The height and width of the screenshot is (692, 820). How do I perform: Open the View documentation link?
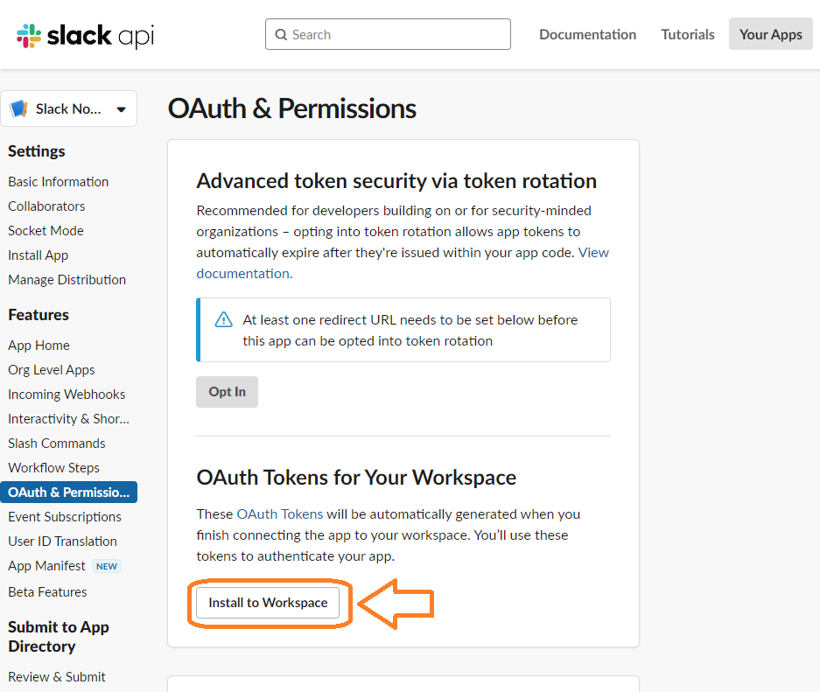(x=403, y=263)
